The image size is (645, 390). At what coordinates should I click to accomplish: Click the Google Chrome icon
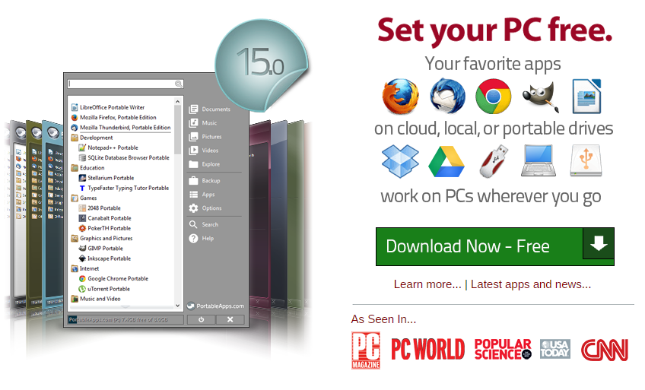(x=493, y=97)
